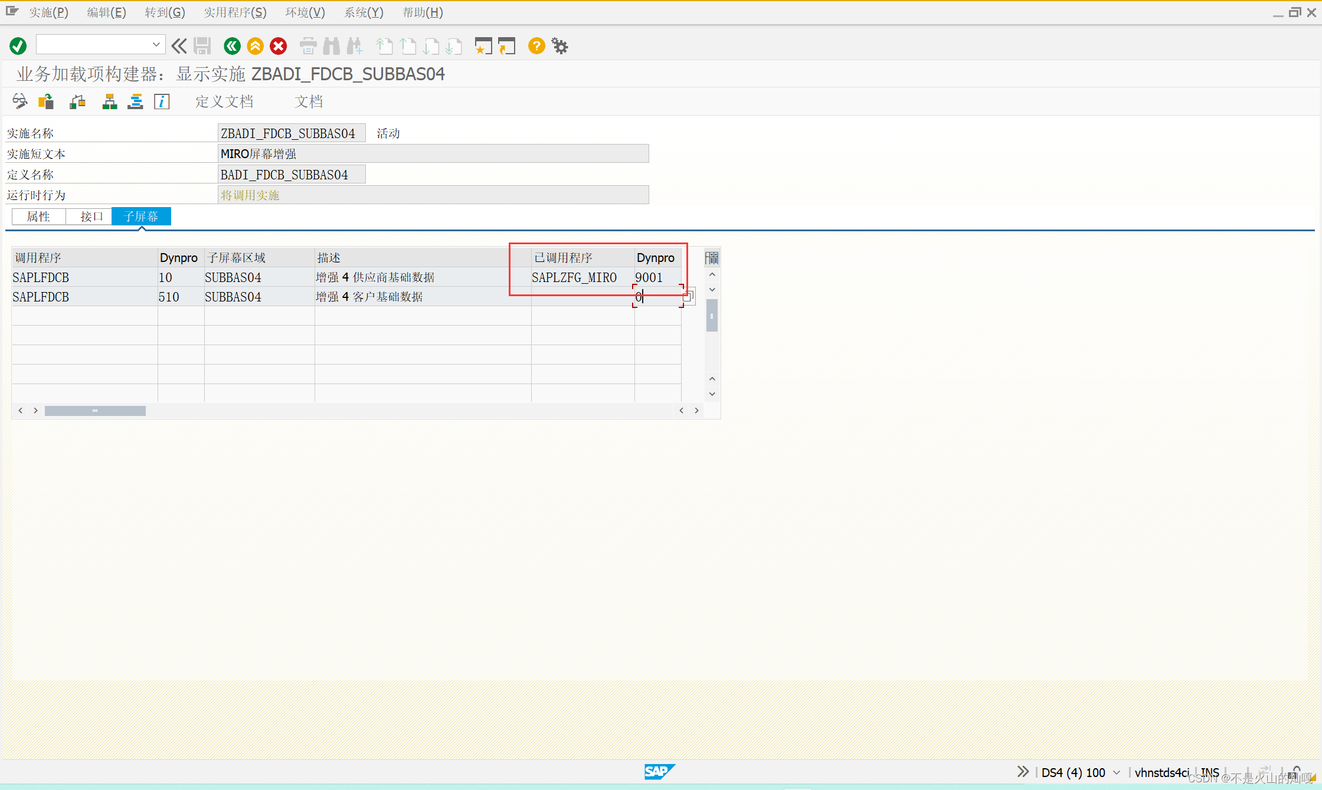Screen dimensions: 1322x790
Task: Click the Create New Session icon
Action: pyautogui.click(x=483, y=46)
